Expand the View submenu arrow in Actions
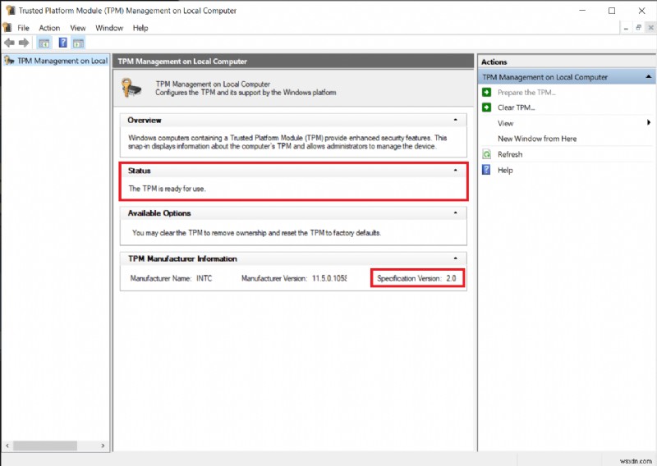 click(649, 123)
